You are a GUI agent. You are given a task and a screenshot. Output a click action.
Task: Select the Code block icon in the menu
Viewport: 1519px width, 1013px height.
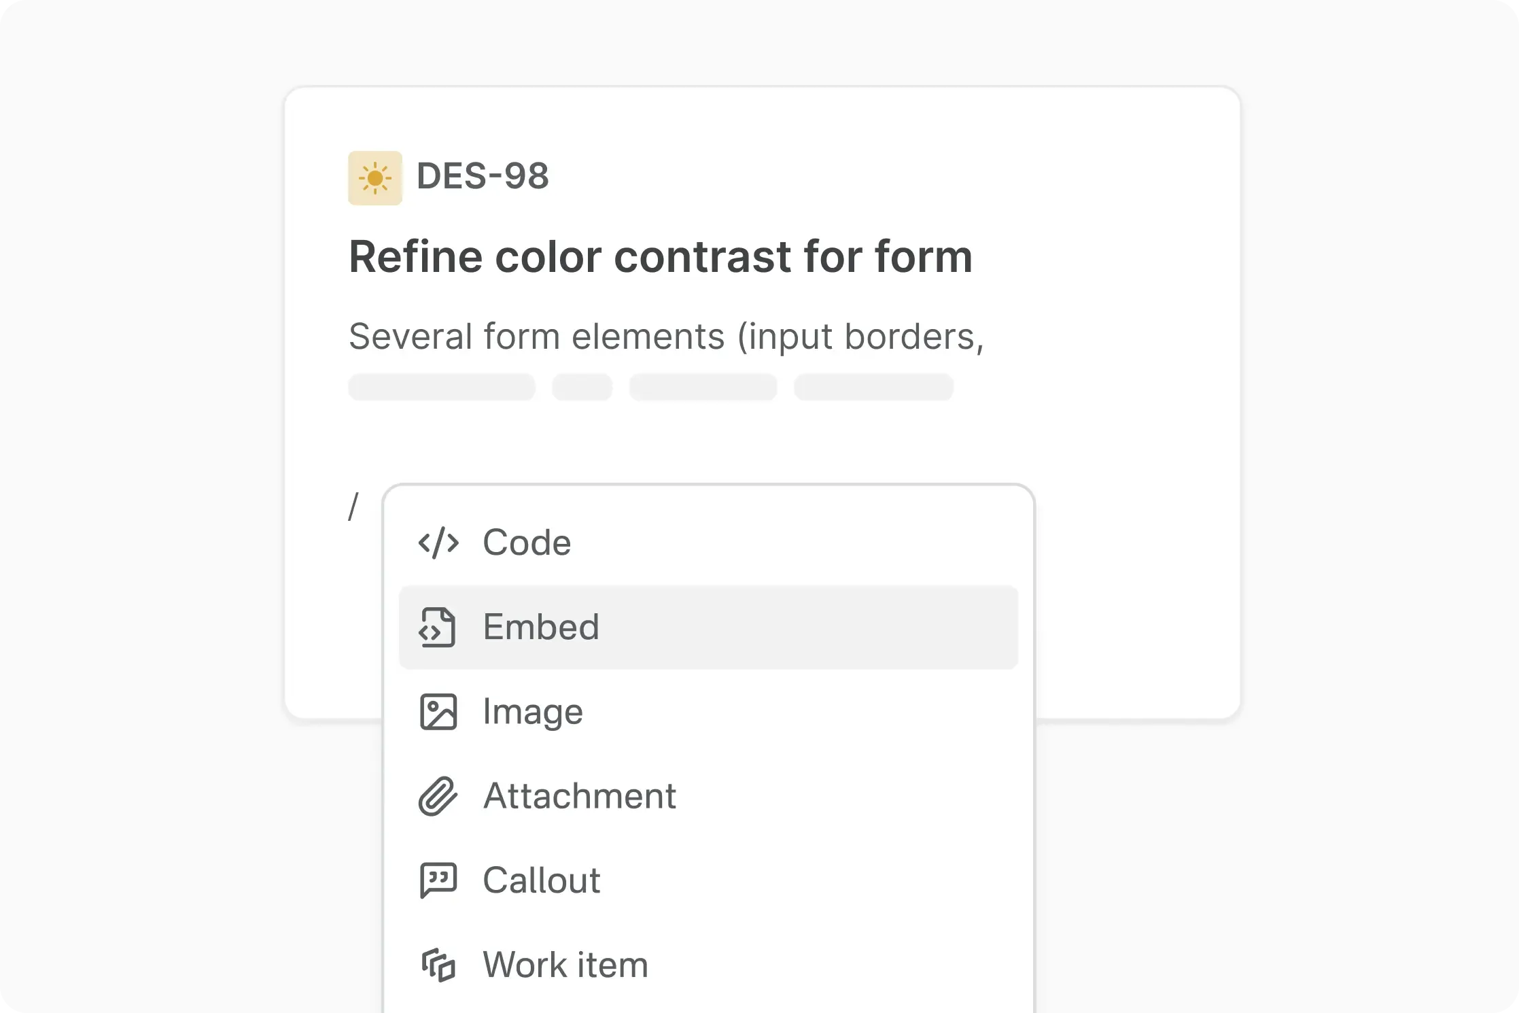click(x=438, y=542)
